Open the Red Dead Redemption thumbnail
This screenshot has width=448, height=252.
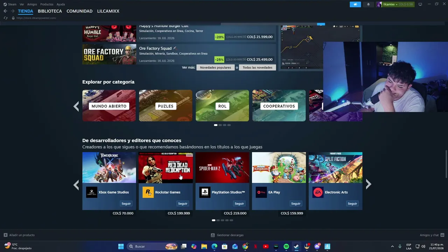point(166,168)
